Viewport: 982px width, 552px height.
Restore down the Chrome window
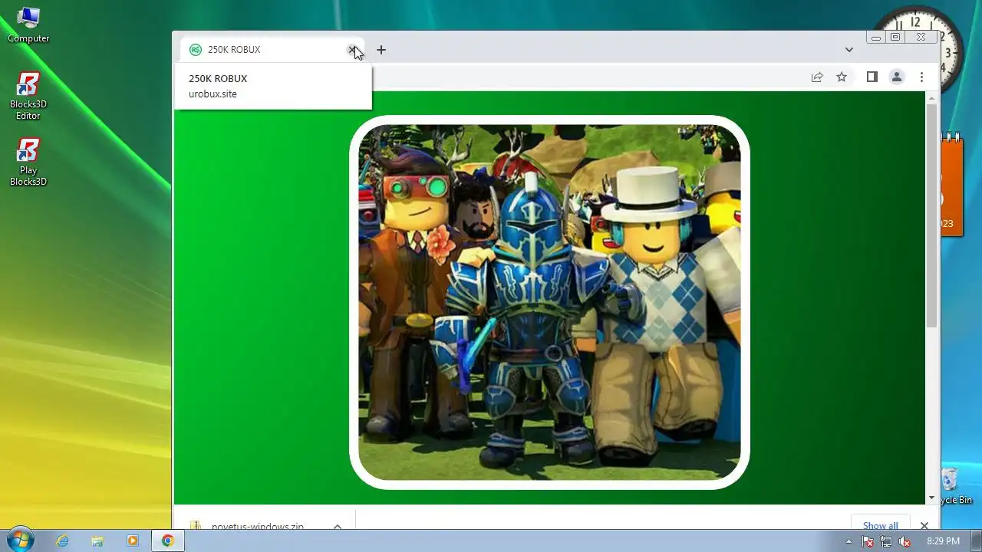pos(895,37)
